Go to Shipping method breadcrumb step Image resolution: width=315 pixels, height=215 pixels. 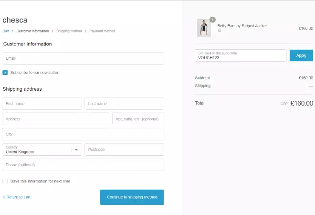70,31
